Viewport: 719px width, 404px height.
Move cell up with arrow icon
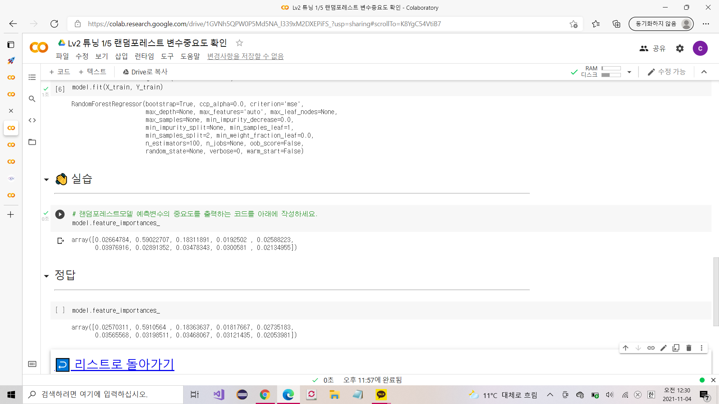click(x=625, y=348)
